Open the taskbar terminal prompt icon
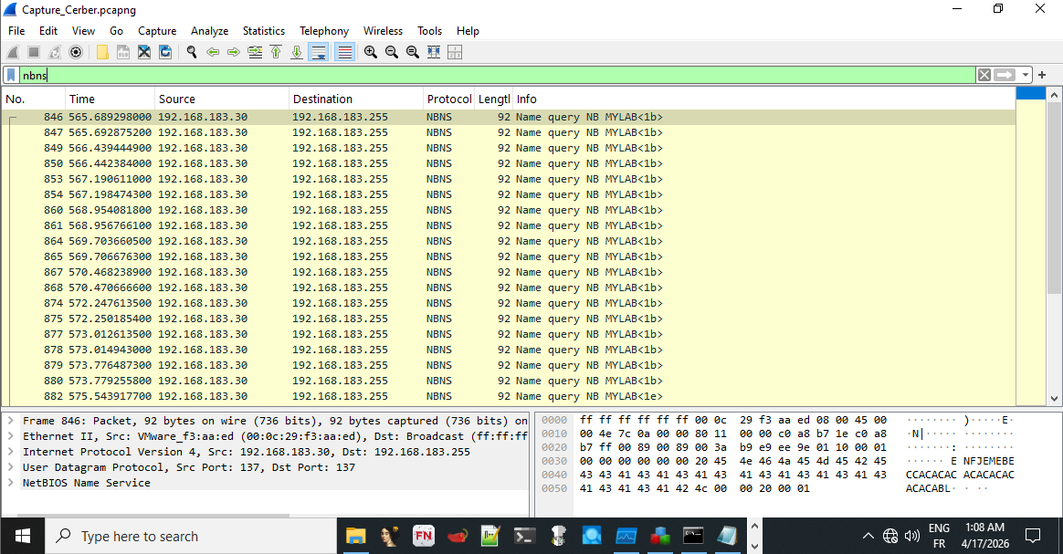This screenshot has width=1063, height=554. coord(524,537)
